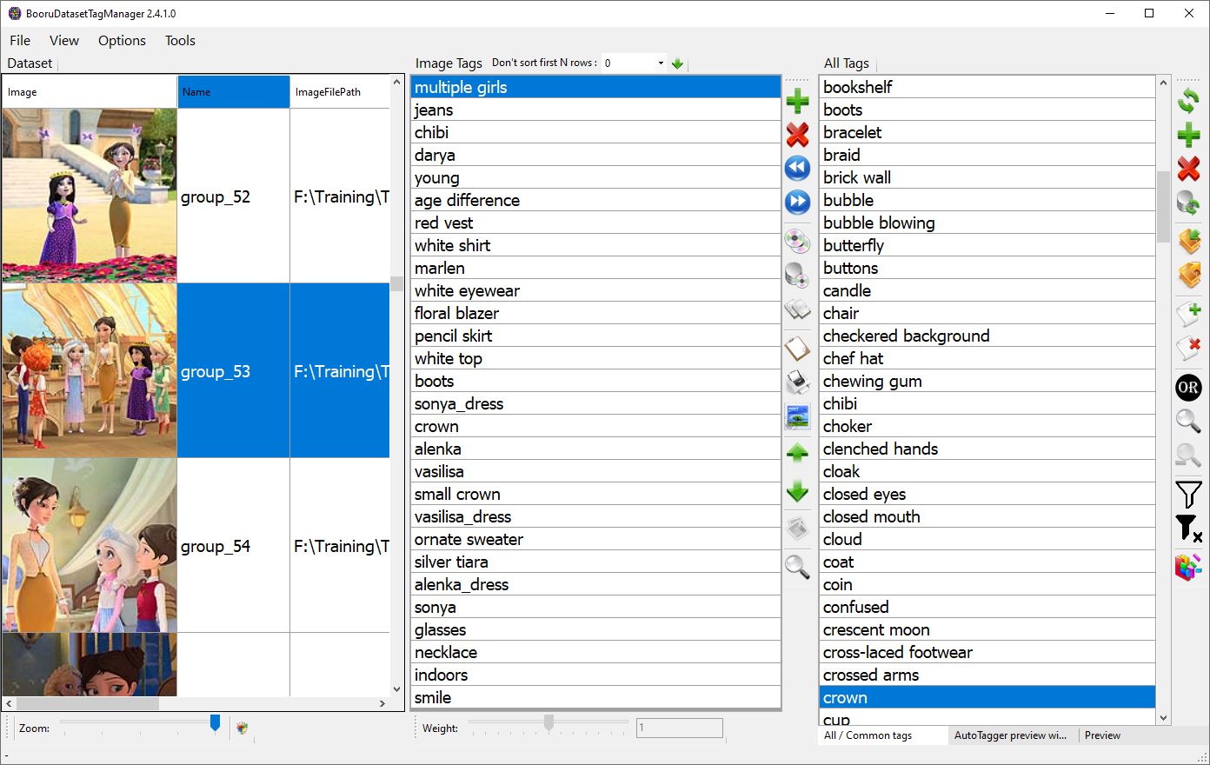Add a tag to all images with green plus

1188,135
